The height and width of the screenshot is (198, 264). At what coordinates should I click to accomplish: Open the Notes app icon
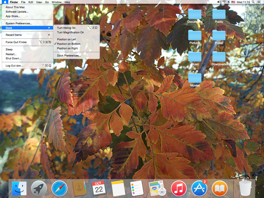click(118, 188)
